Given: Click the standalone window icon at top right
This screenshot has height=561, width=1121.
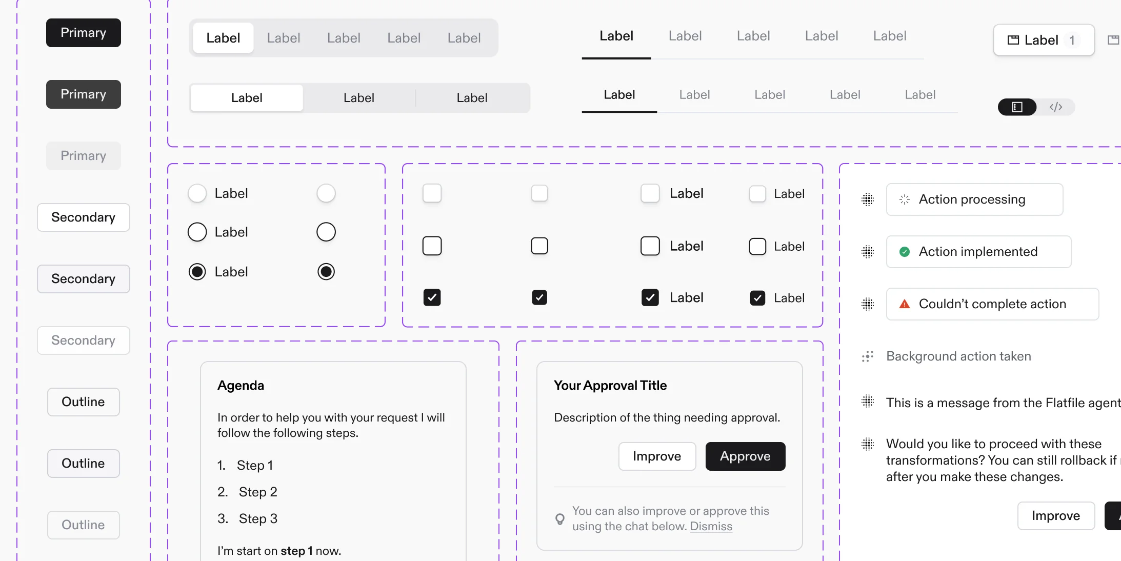Looking at the screenshot, I should coord(1114,39).
